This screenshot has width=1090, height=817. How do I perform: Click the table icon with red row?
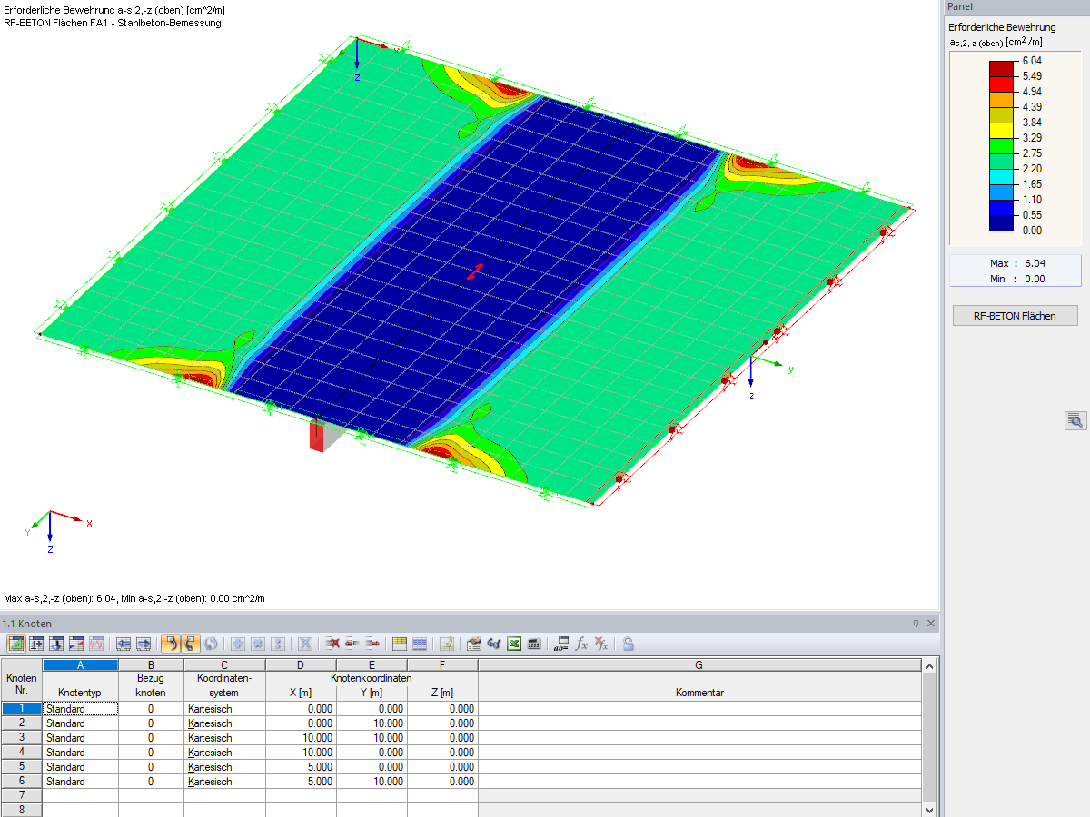tap(76, 644)
